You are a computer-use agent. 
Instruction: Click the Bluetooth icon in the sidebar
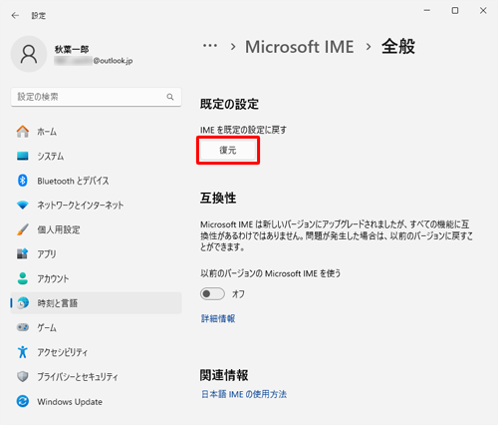23,181
